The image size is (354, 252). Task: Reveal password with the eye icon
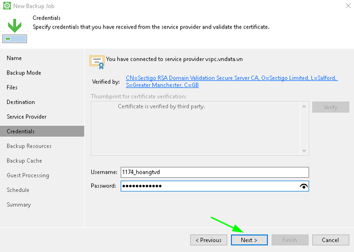[304, 186]
